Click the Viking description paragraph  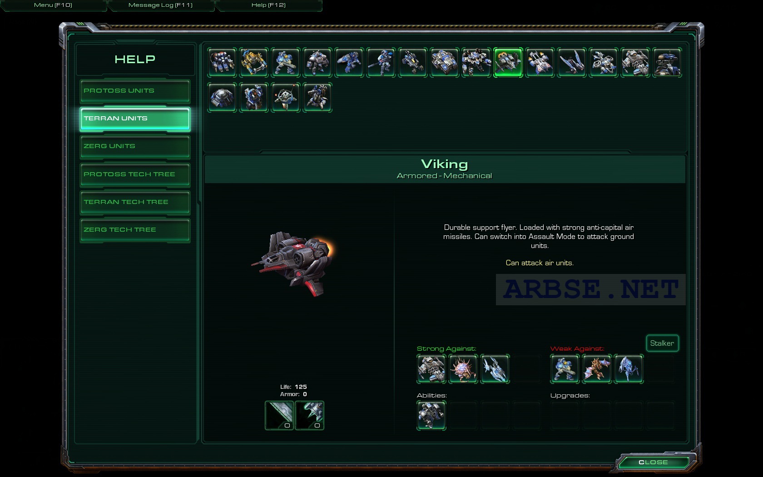(x=539, y=237)
